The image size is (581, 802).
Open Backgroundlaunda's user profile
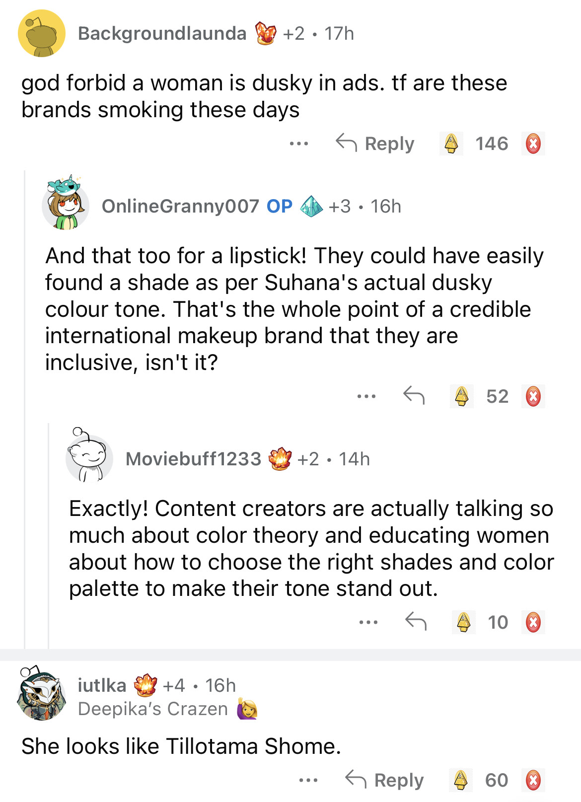[x=162, y=34]
